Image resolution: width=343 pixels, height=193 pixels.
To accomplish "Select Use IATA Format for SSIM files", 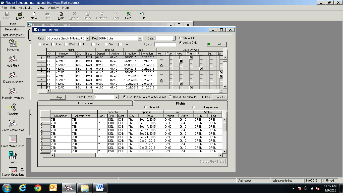I will [170, 97].
